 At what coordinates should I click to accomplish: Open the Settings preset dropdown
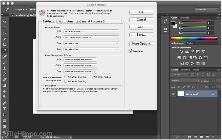90,21
